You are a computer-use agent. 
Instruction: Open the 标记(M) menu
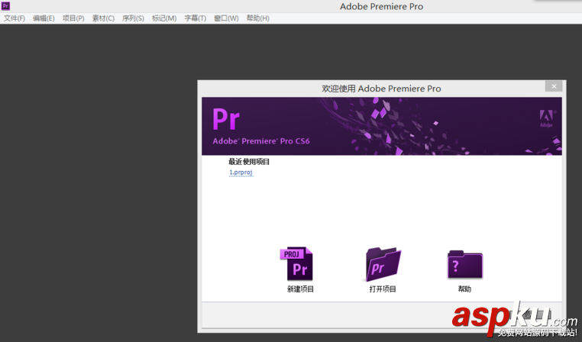click(164, 18)
